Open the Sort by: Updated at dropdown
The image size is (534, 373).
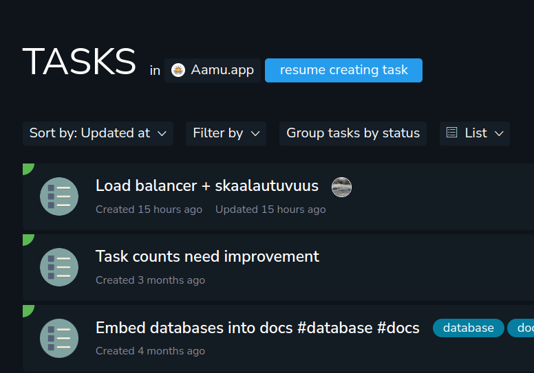click(x=98, y=133)
